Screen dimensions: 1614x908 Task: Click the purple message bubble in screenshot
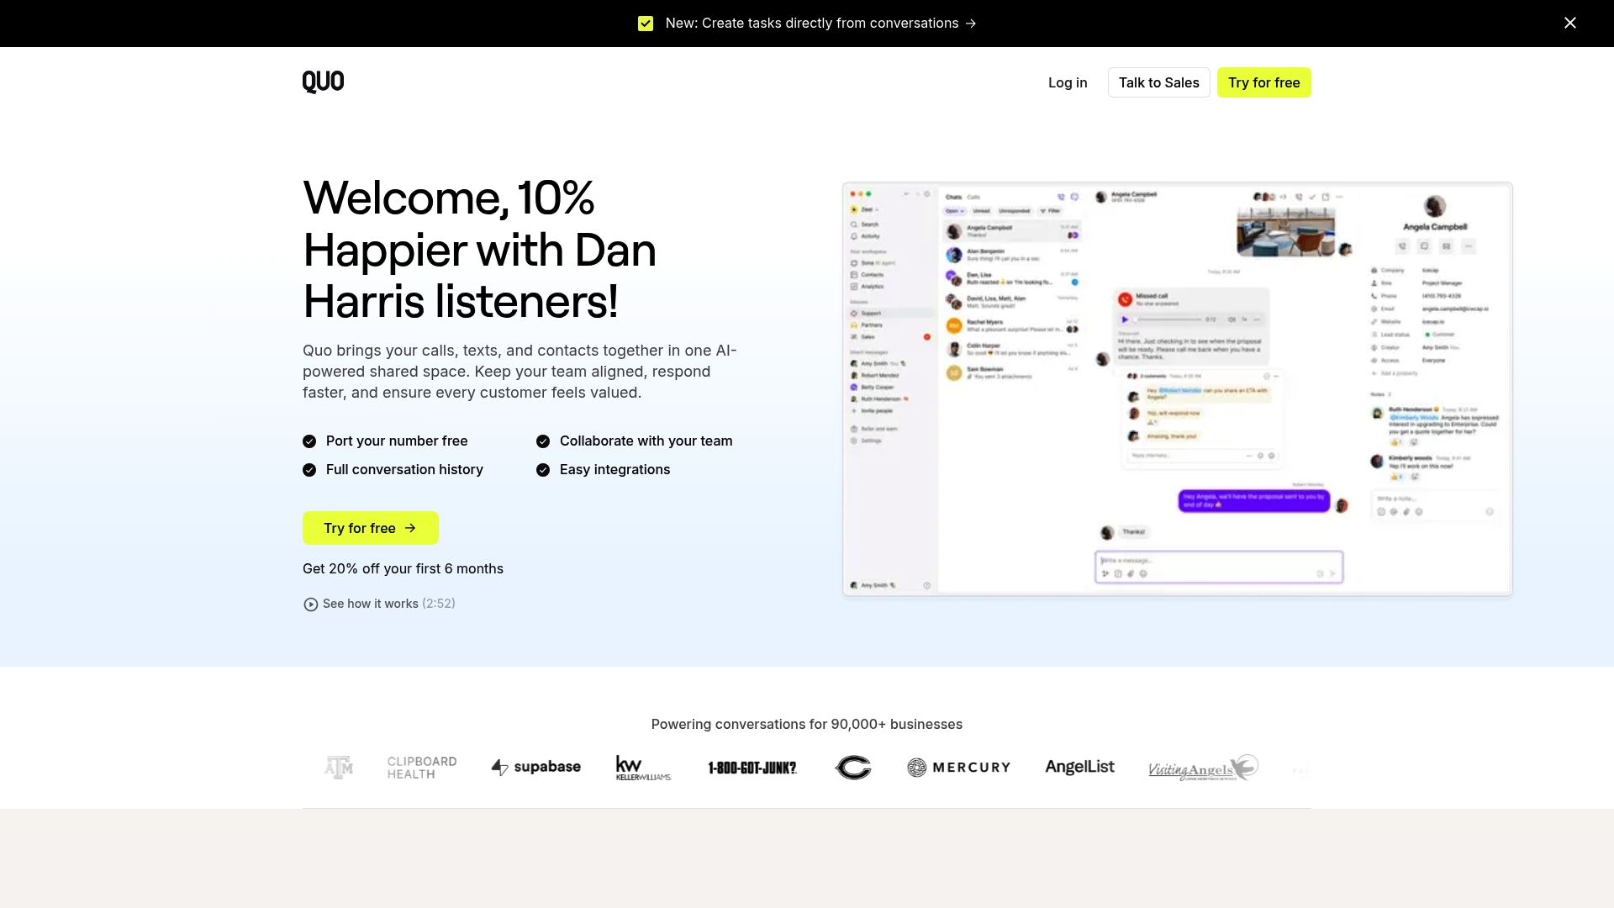[1253, 501]
